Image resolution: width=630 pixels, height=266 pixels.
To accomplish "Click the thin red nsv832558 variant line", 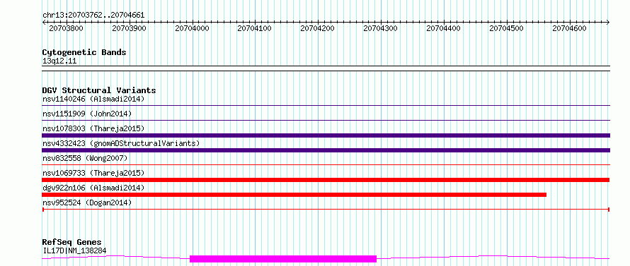I will pyautogui.click(x=326, y=164).
